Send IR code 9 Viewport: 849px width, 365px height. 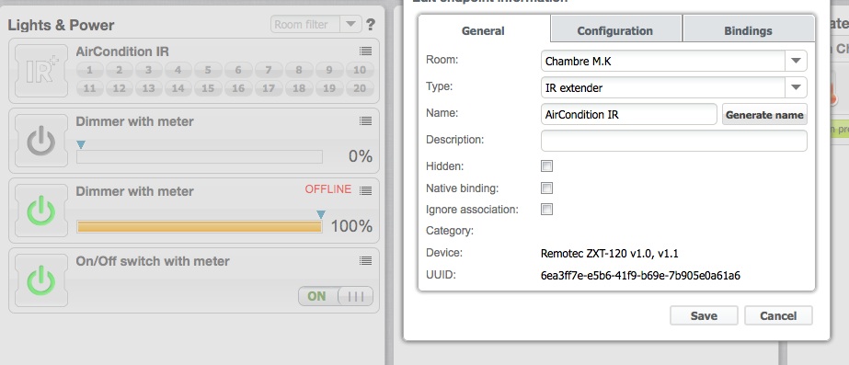[329, 70]
